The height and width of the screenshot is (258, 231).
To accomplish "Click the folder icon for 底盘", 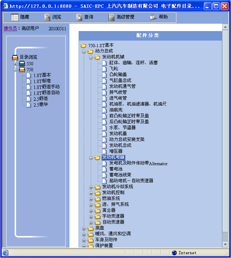I will 90,229.
